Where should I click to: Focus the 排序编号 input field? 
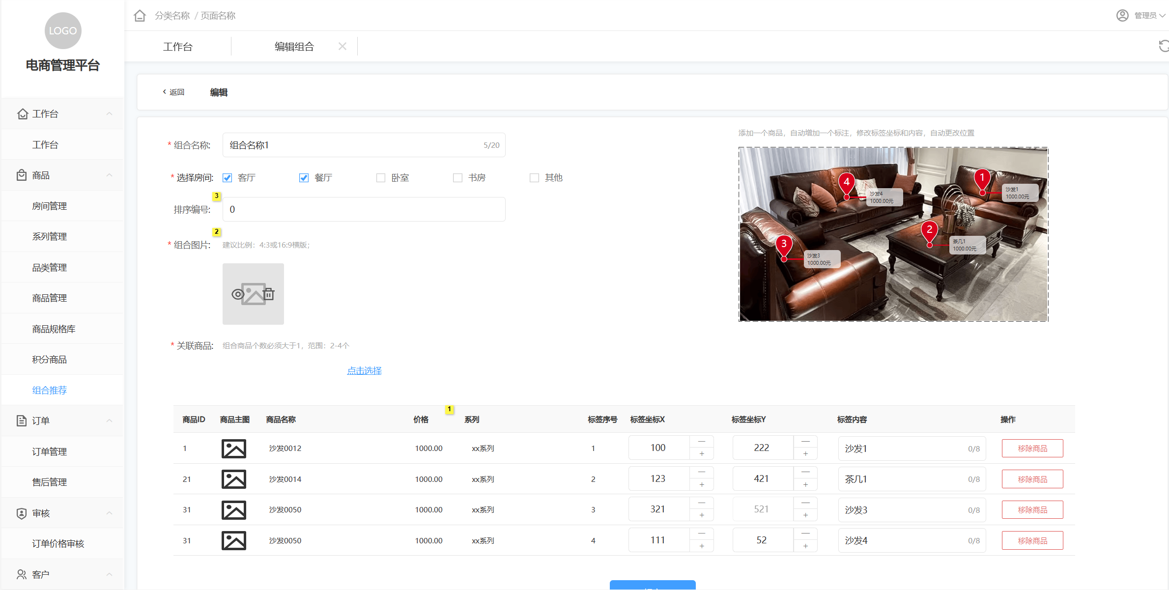click(364, 210)
